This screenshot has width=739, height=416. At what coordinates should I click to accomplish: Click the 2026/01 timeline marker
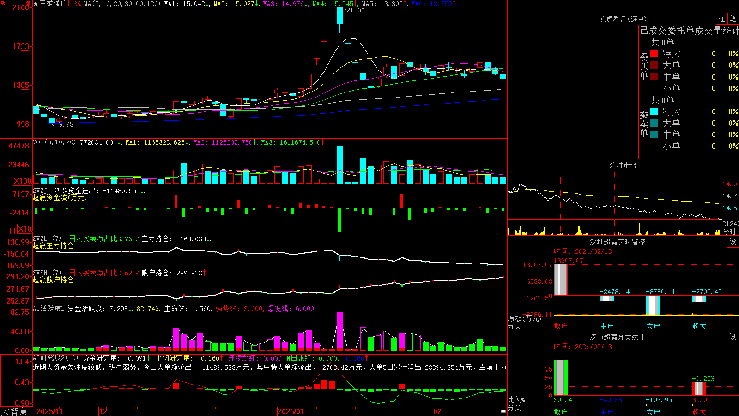pyautogui.click(x=291, y=411)
